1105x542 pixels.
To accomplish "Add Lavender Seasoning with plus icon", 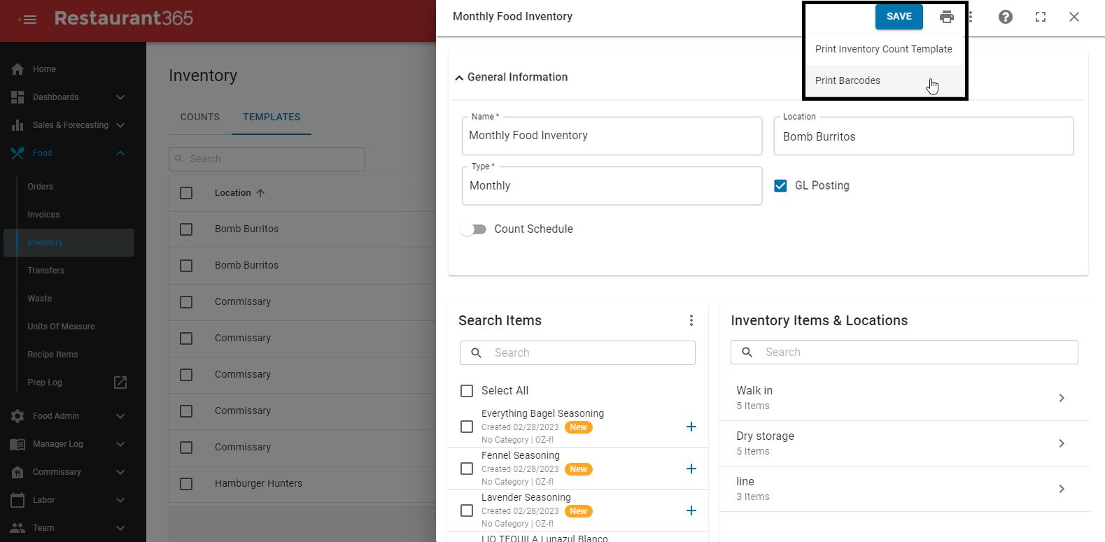I will (x=691, y=511).
